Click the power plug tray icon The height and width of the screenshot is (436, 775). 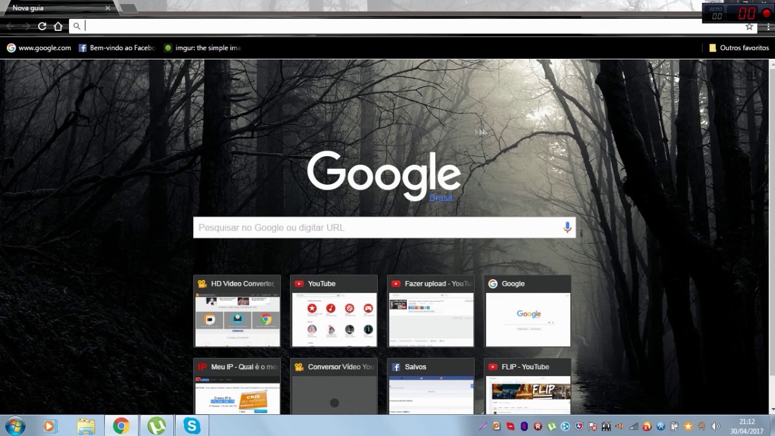(674, 426)
